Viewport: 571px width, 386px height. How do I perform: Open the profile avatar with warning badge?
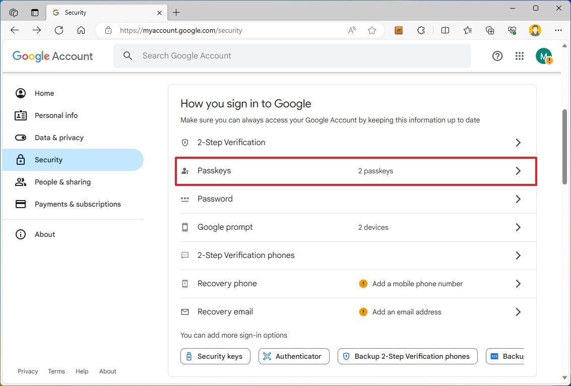pos(544,56)
